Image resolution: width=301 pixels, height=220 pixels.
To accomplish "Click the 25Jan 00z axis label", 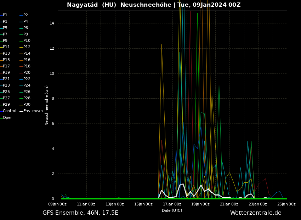I will pos(286,204).
